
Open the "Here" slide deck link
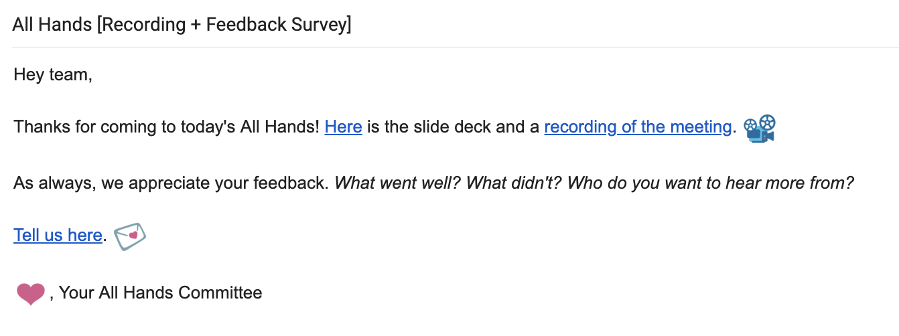(x=343, y=127)
